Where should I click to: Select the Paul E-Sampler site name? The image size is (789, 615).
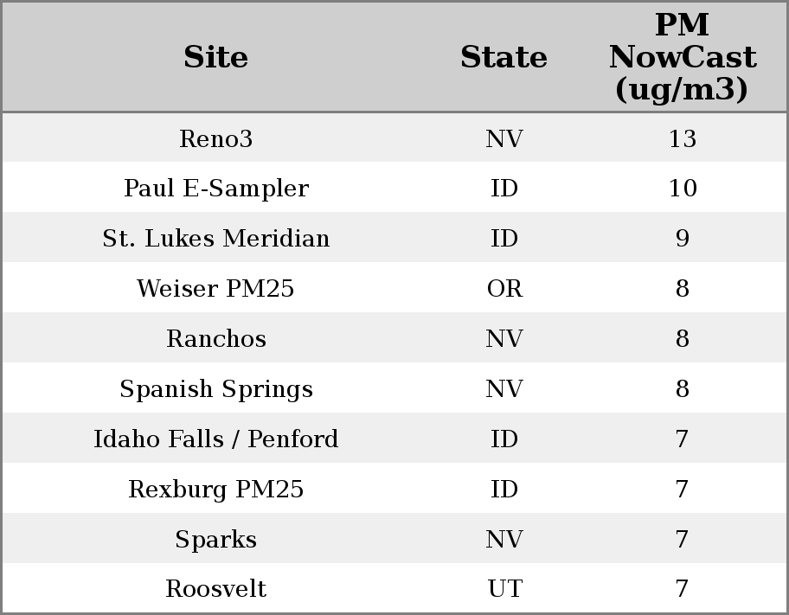pos(215,189)
